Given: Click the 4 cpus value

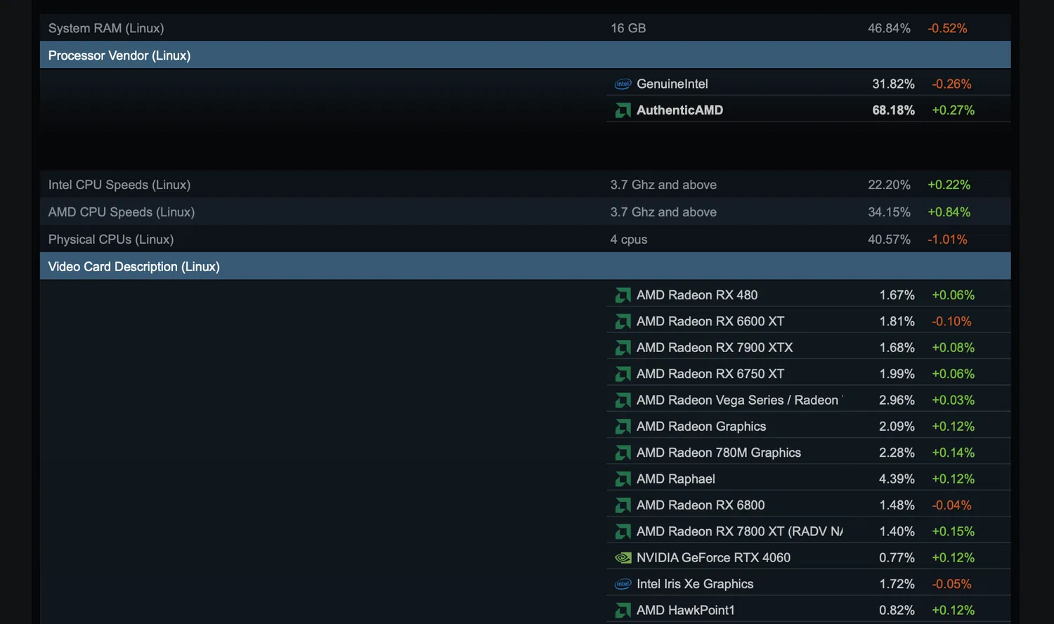Looking at the screenshot, I should (629, 240).
